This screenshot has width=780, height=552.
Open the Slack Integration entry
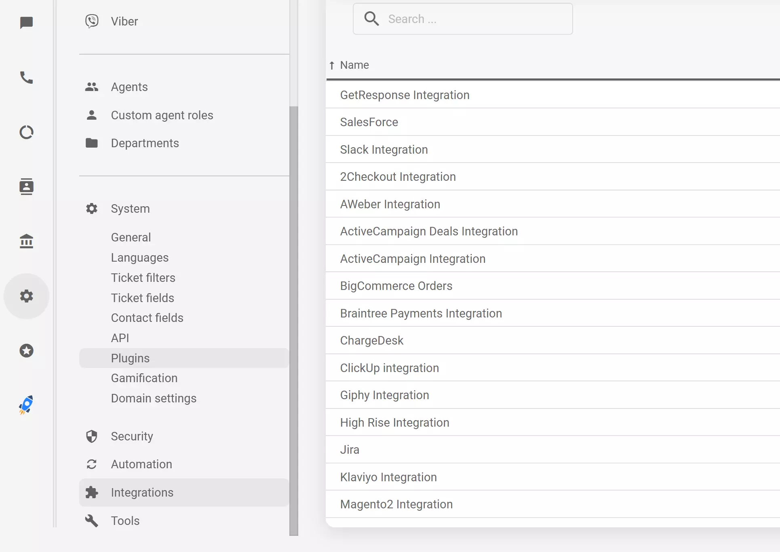pyautogui.click(x=384, y=149)
